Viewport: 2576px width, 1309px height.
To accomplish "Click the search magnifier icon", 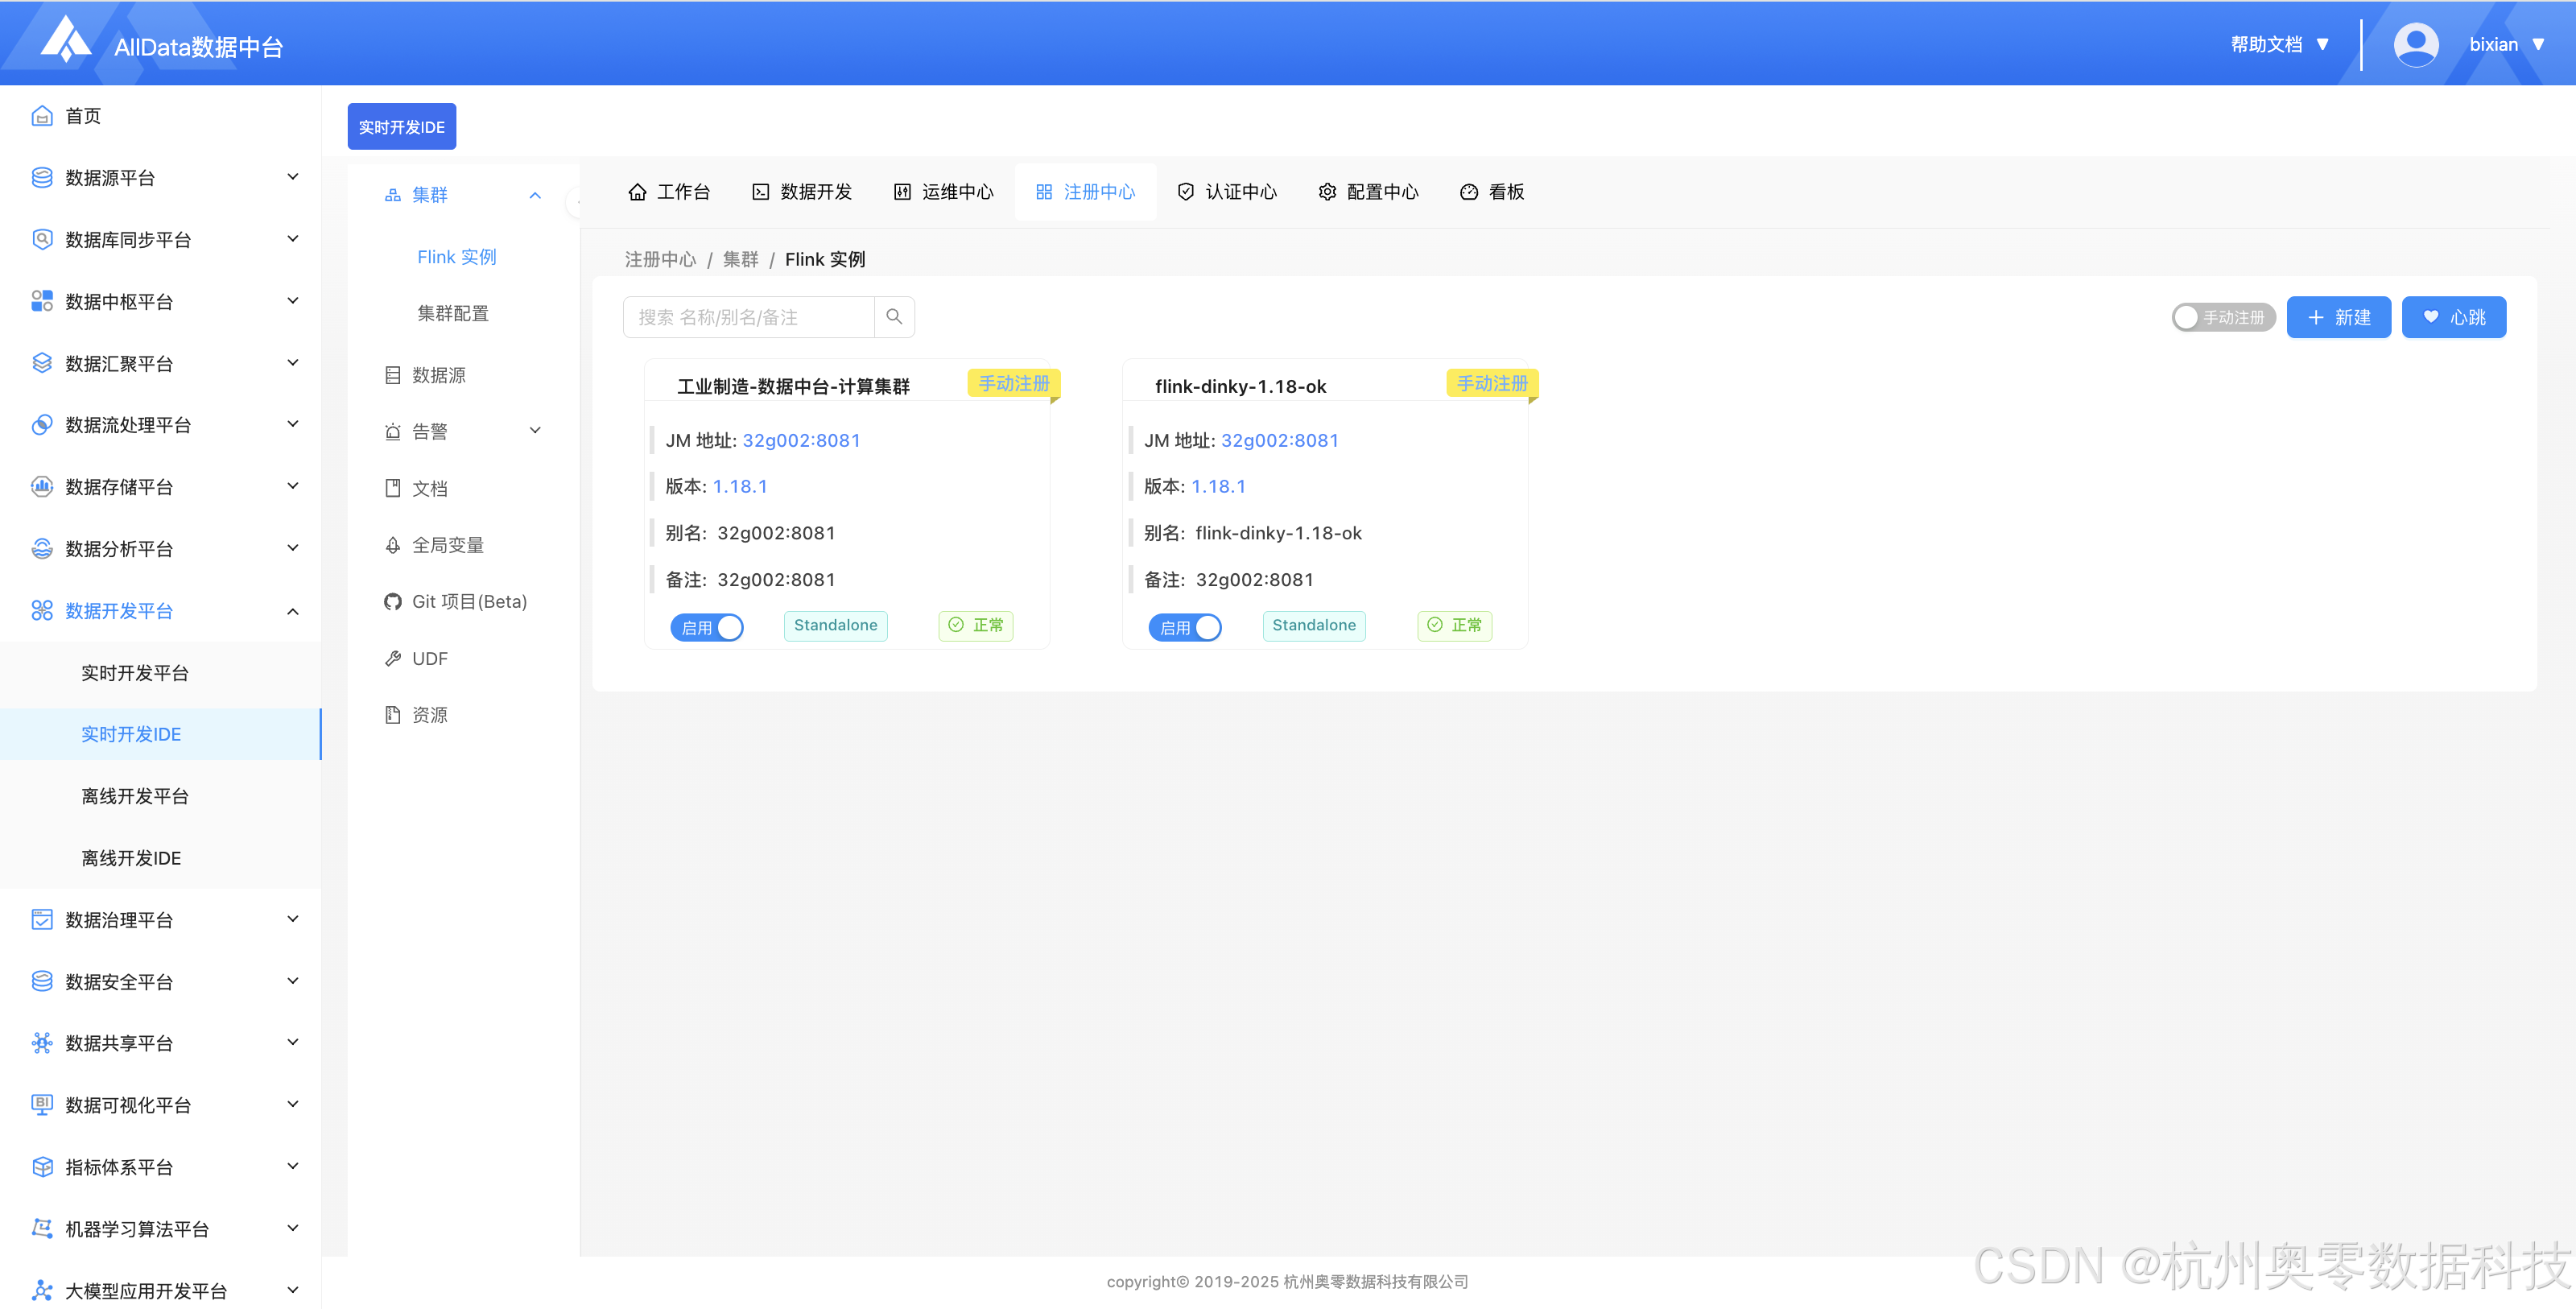I will [894, 317].
